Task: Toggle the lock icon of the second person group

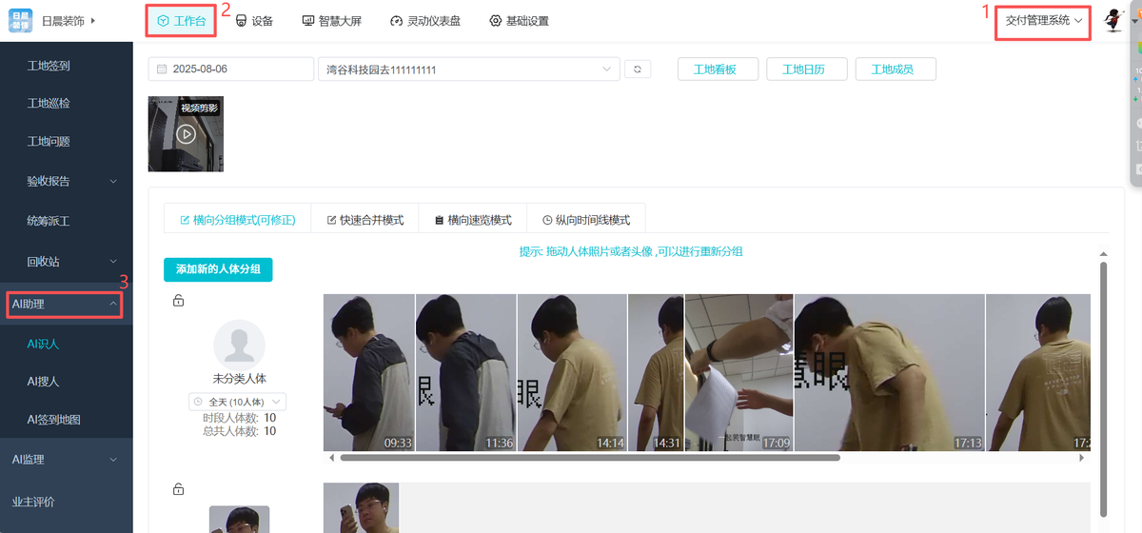Action: (178, 489)
